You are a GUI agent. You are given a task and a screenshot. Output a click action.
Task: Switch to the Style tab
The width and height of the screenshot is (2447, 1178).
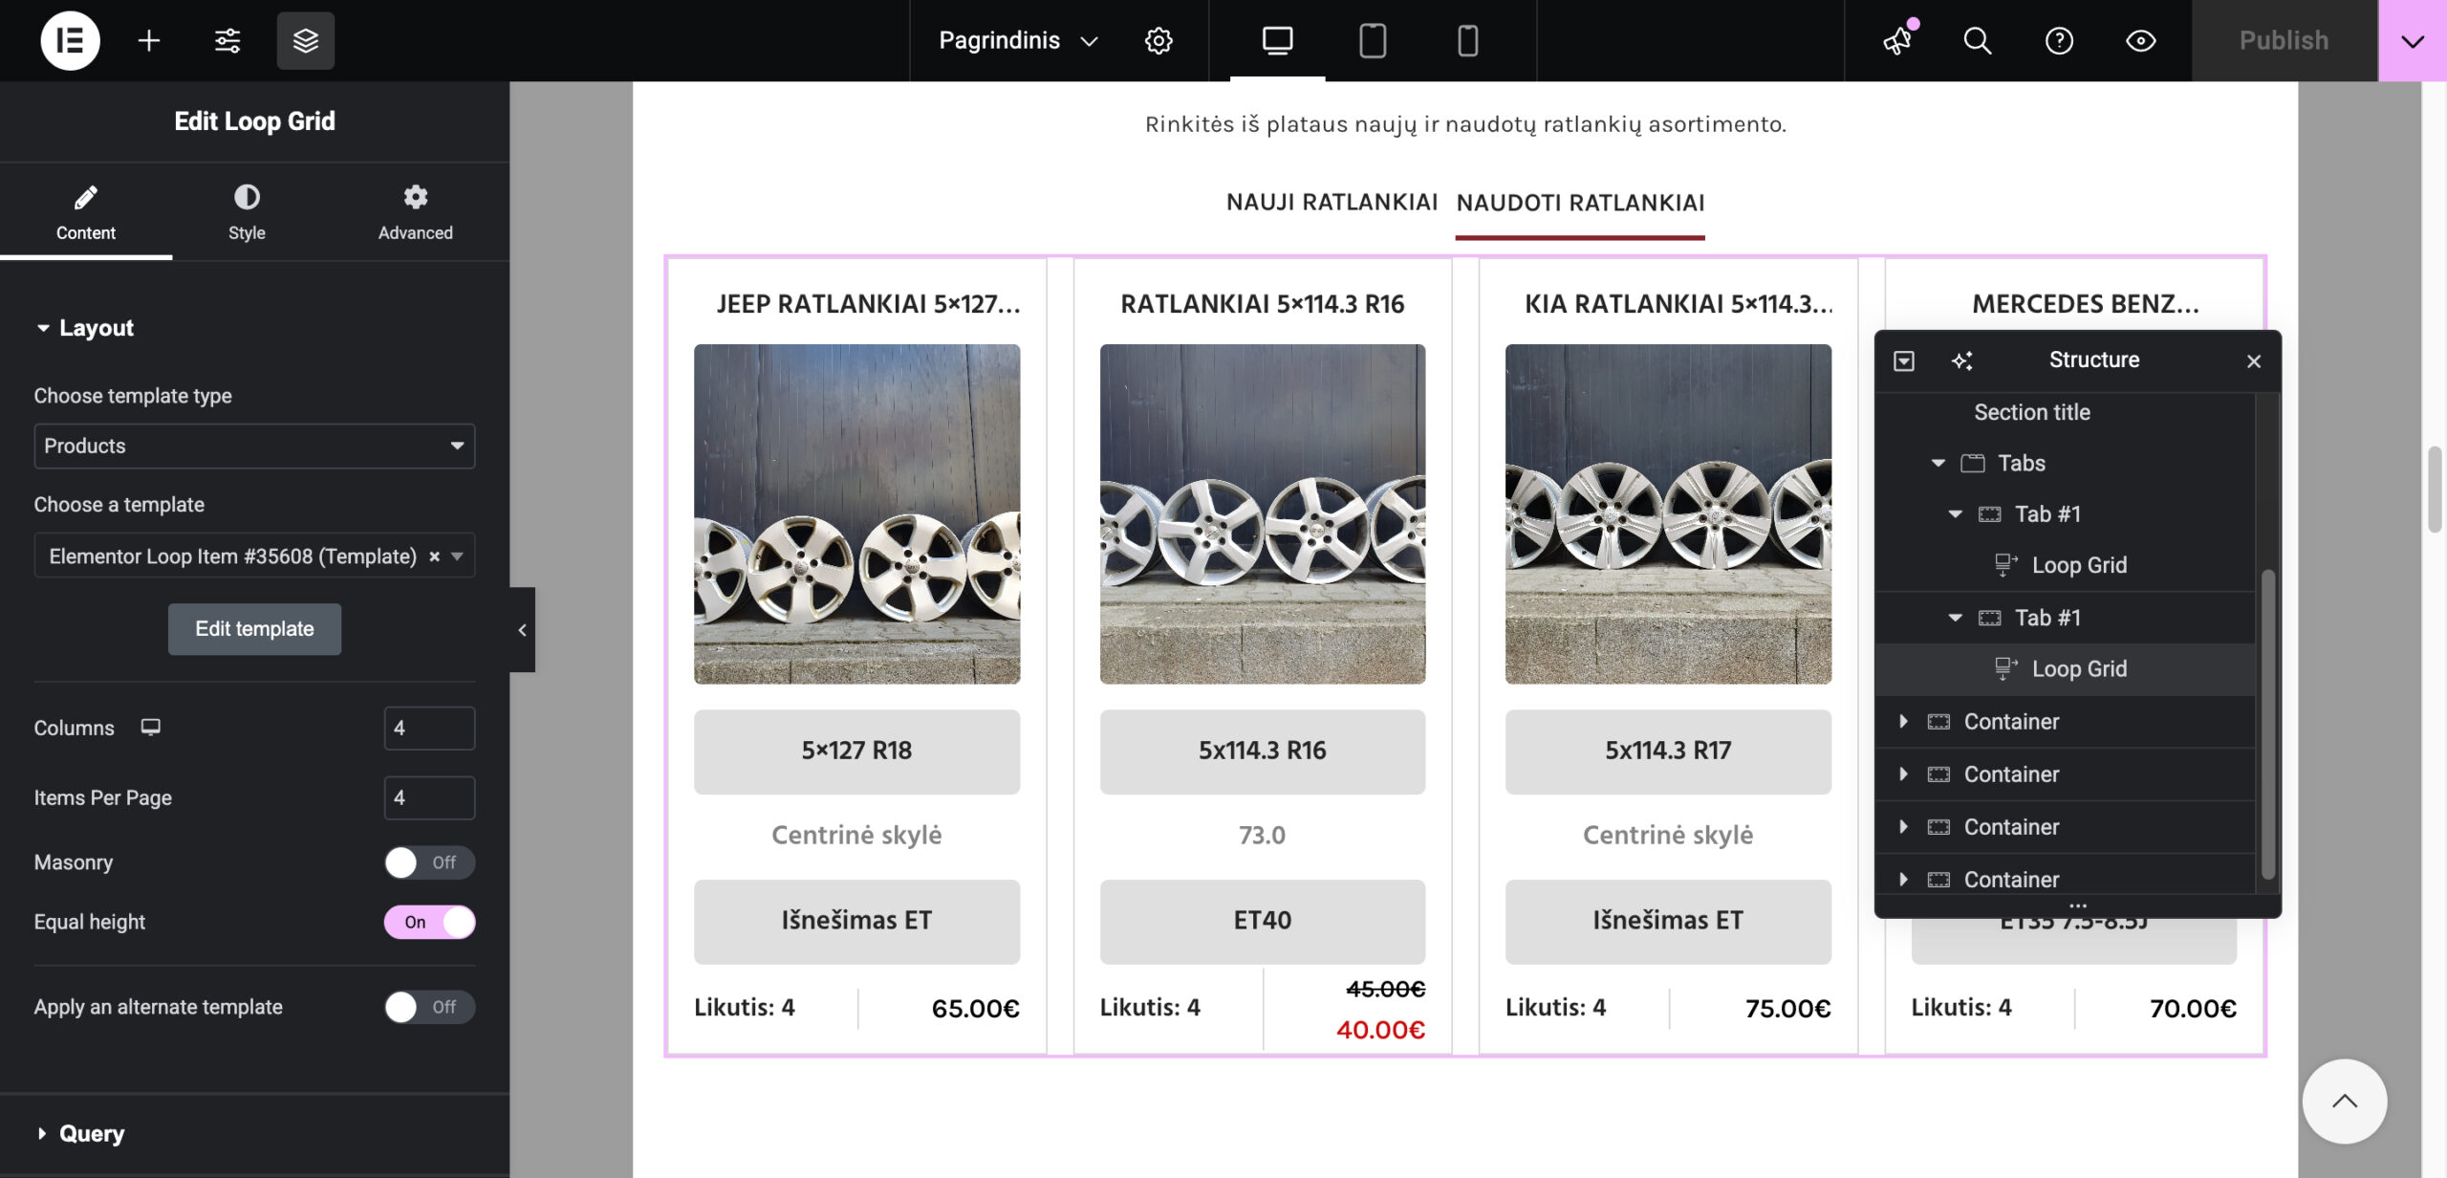247,211
